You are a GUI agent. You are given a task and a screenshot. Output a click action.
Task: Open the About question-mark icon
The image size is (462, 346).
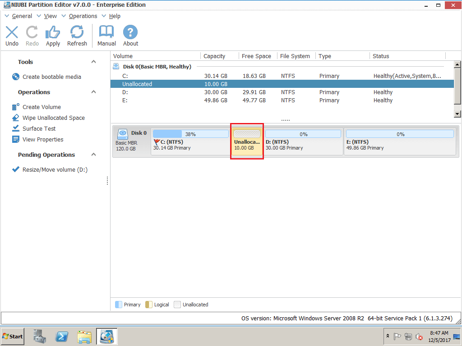pyautogui.click(x=130, y=32)
